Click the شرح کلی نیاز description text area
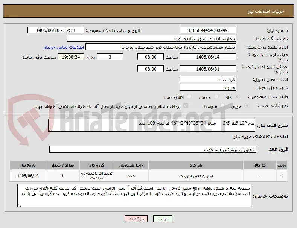 coord(152,125)
